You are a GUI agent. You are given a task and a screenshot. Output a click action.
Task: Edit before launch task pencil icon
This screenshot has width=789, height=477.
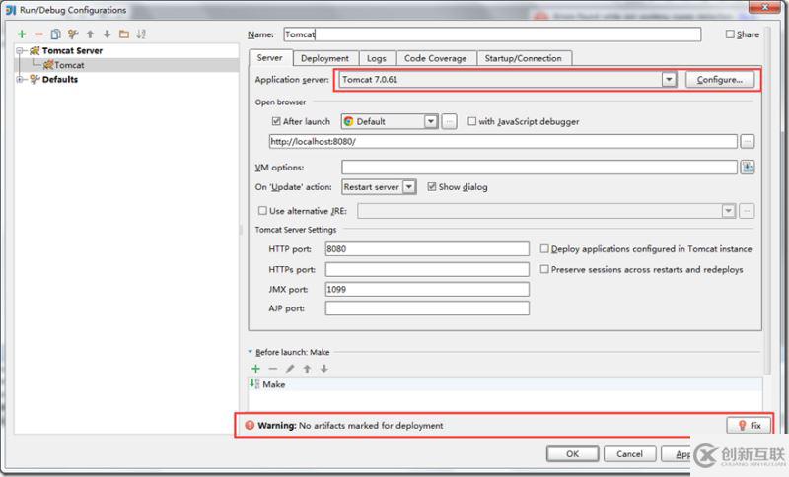point(290,369)
